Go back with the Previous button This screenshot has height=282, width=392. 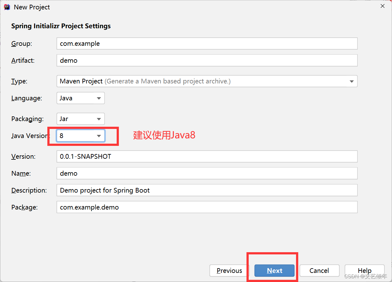pyautogui.click(x=229, y=270)
